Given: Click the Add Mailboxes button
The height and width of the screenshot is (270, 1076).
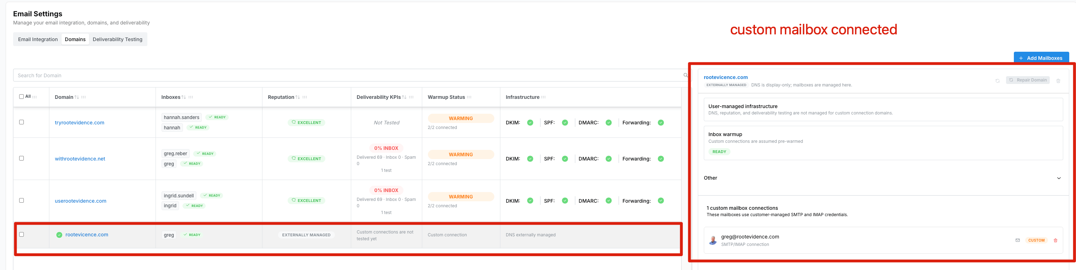Looking at the screenshot, I should [1041, 58].
